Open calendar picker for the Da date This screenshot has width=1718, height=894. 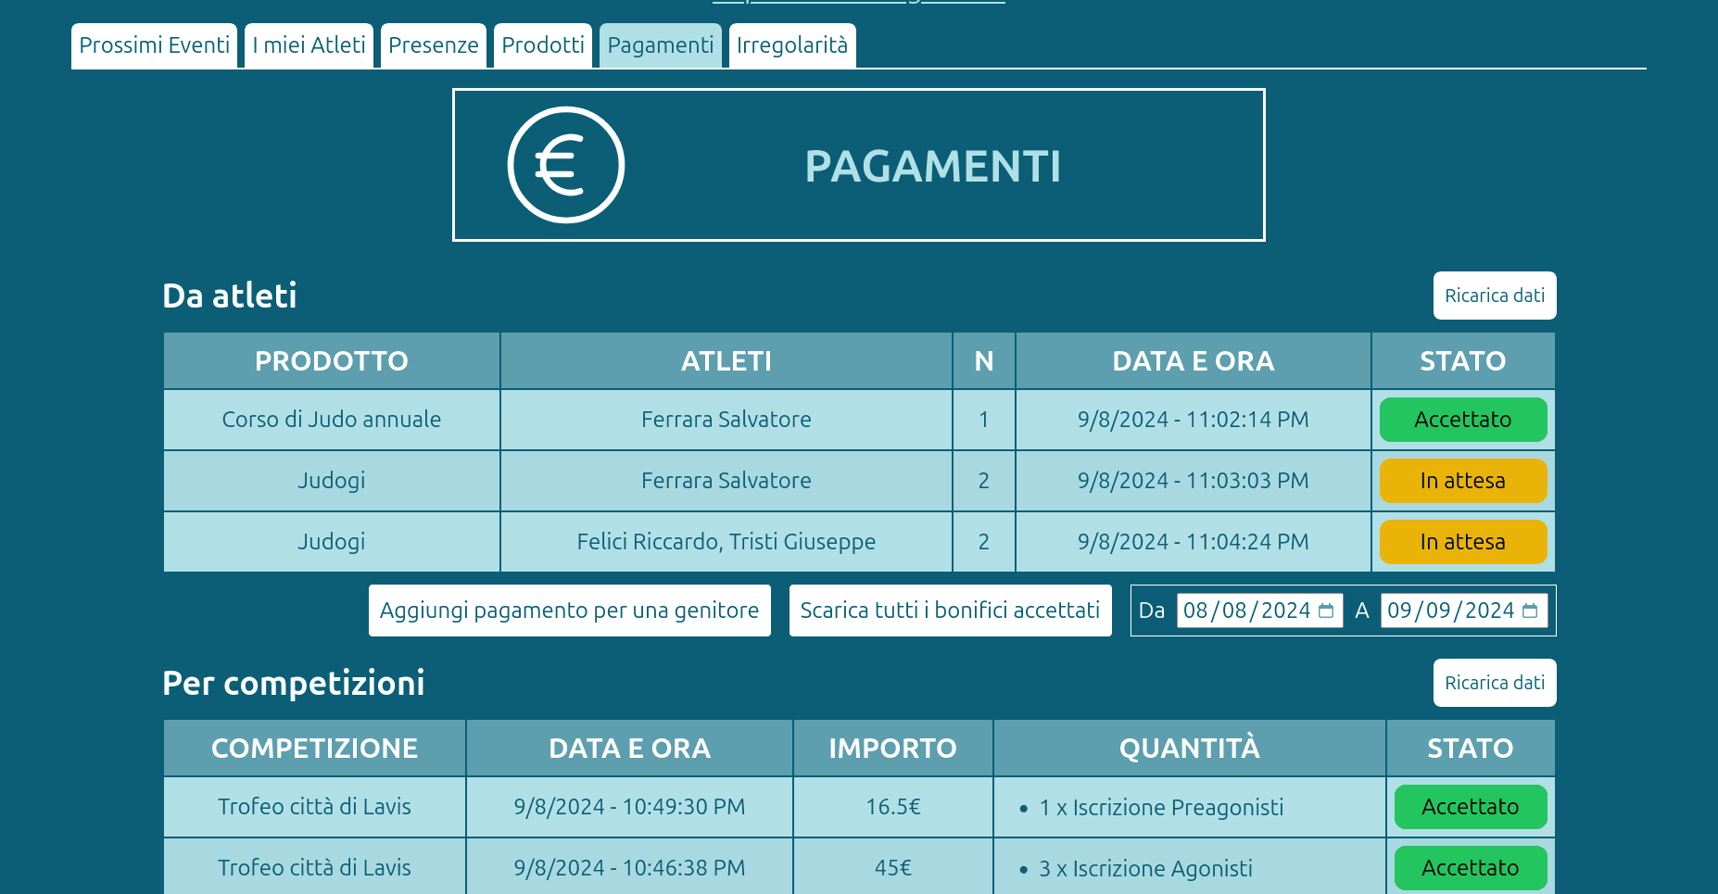[1326, 611]
